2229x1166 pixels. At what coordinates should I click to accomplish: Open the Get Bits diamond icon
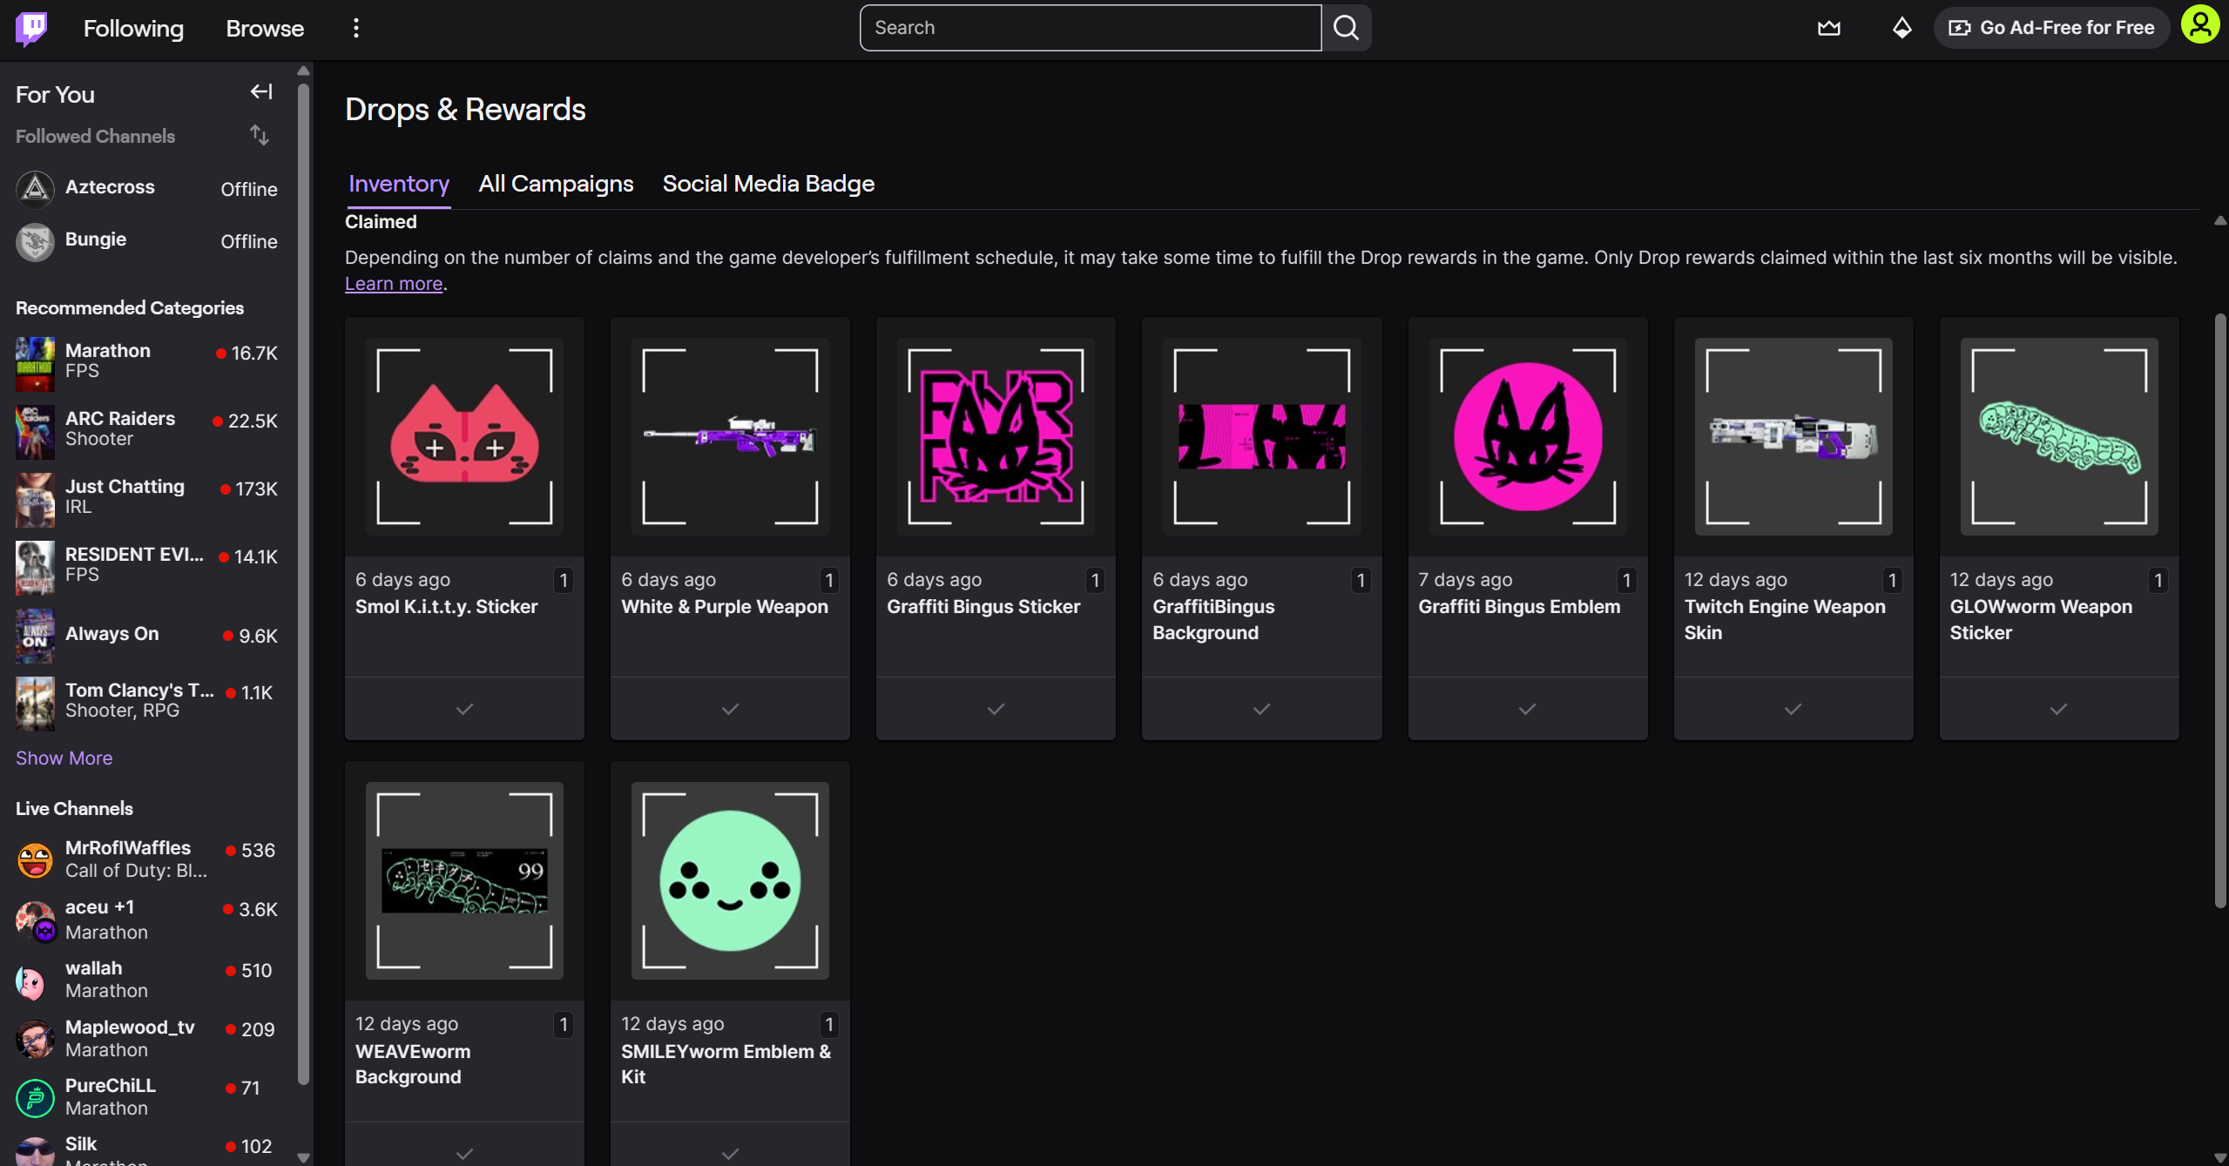(1901, 28)
